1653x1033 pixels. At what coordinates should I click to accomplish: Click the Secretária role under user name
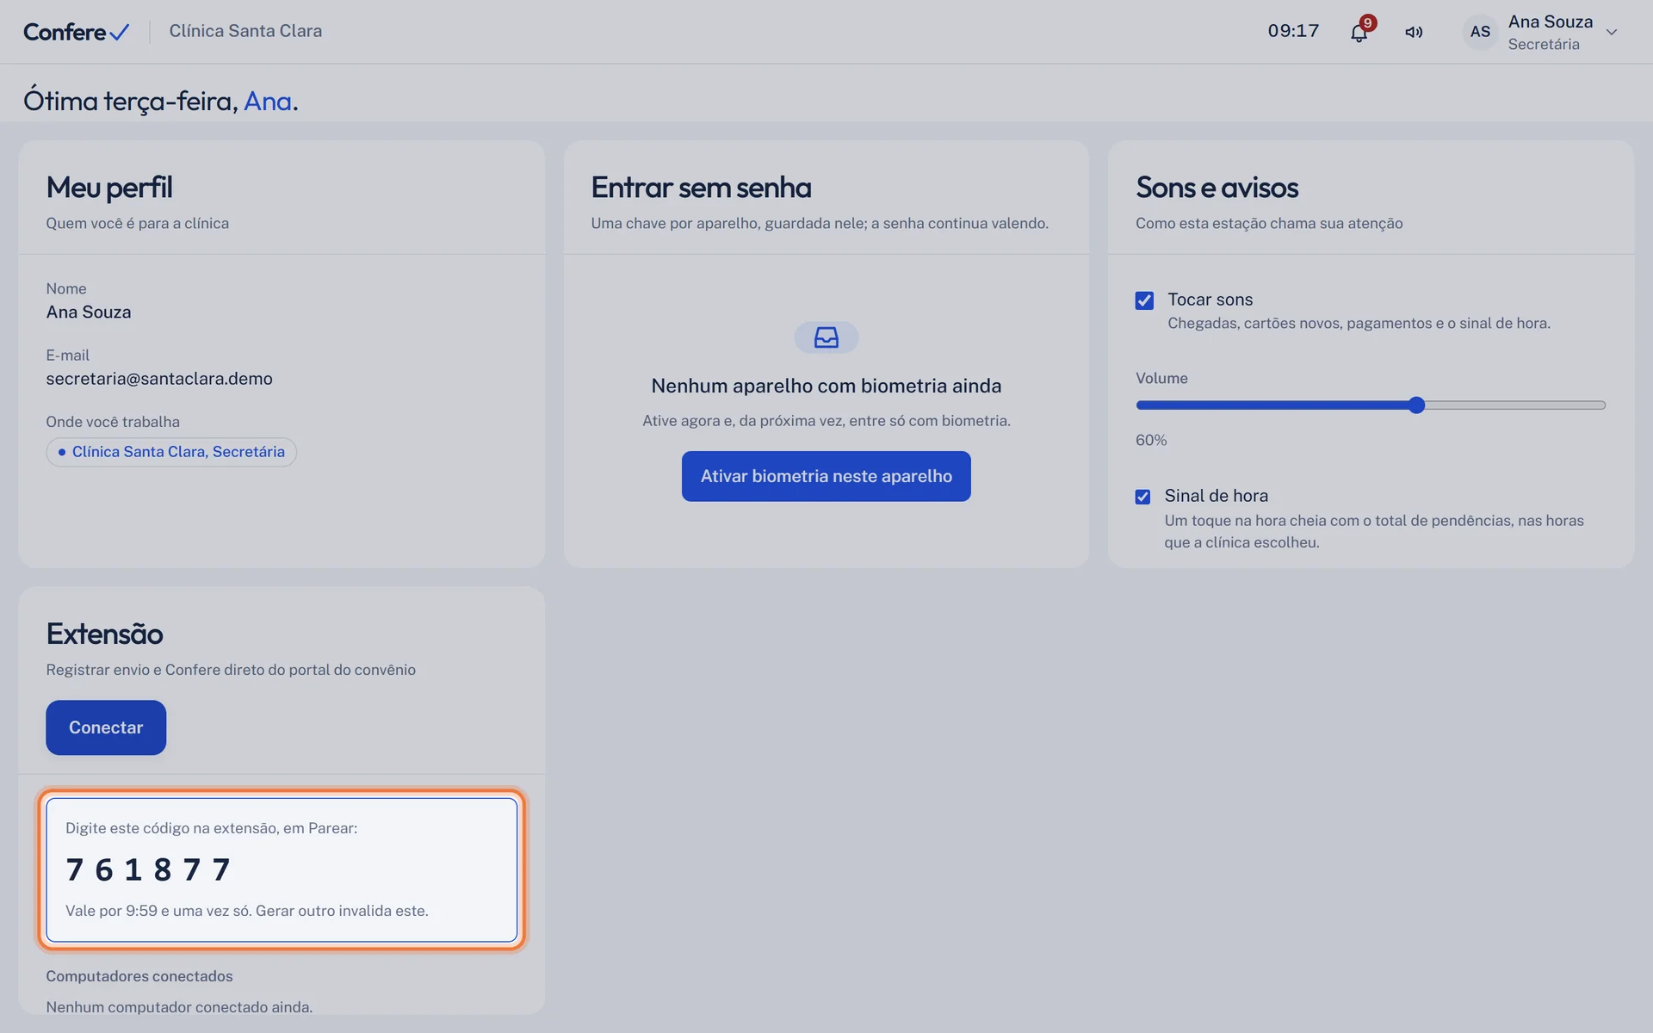pos(1544,45)
